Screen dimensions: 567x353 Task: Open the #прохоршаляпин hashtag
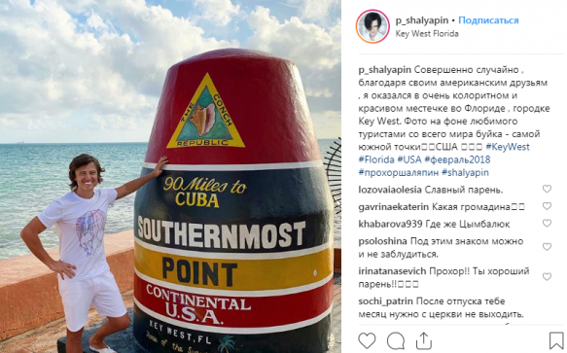tap(399, 172)
